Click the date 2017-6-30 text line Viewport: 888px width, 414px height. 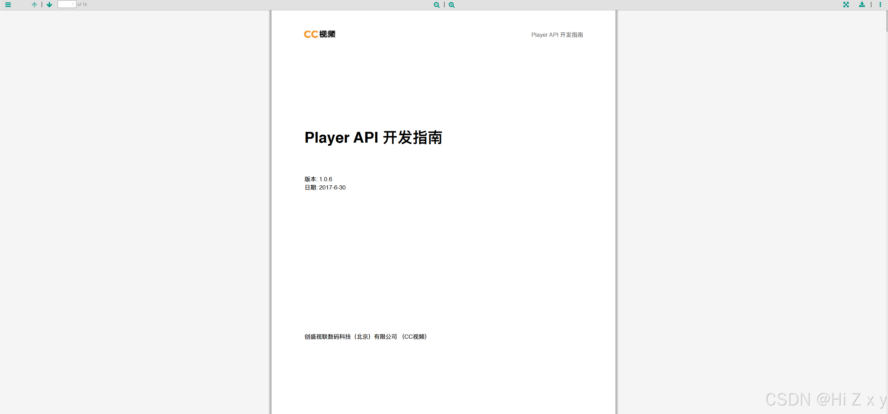(325, 187)
